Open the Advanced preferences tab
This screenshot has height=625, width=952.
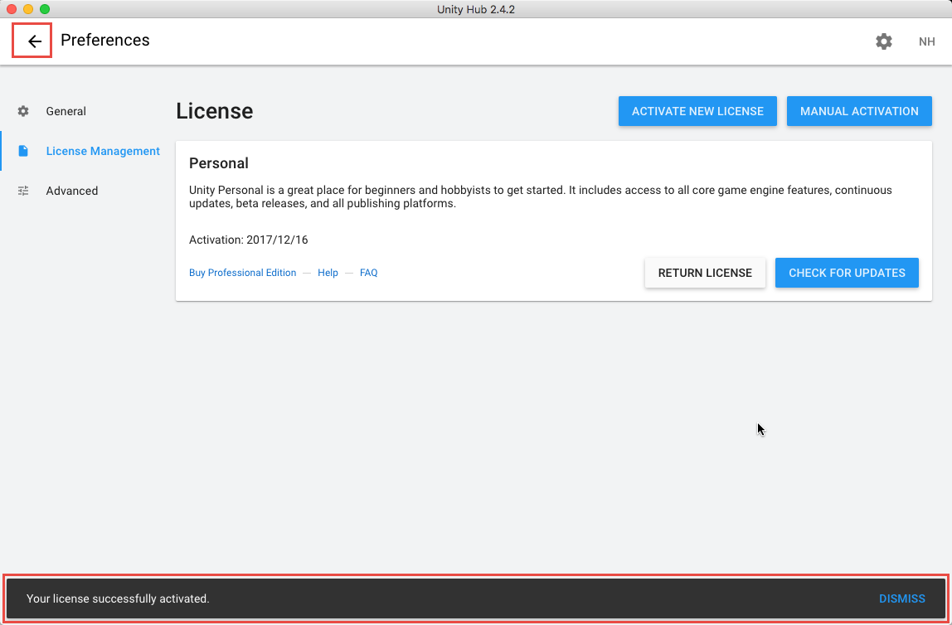tap(71, 191)
